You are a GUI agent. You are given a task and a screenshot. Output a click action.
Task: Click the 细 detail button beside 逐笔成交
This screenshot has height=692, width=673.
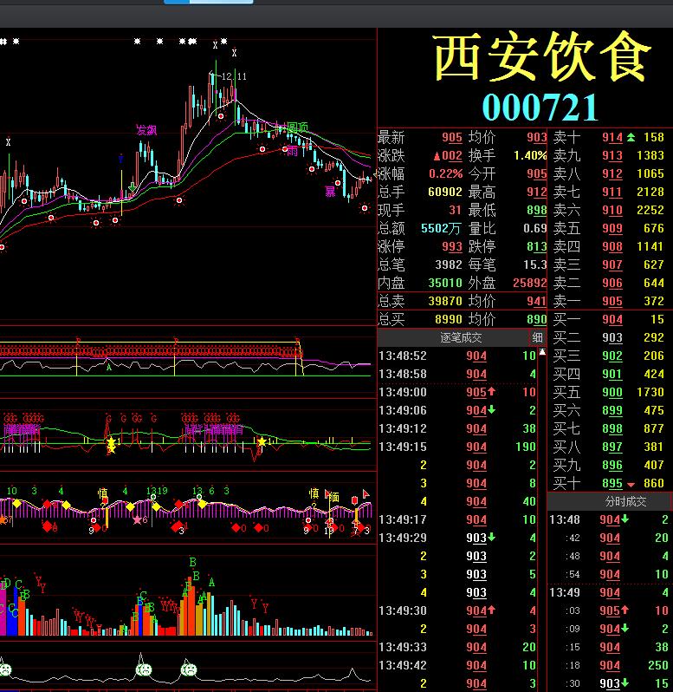(x=537, y=337)
